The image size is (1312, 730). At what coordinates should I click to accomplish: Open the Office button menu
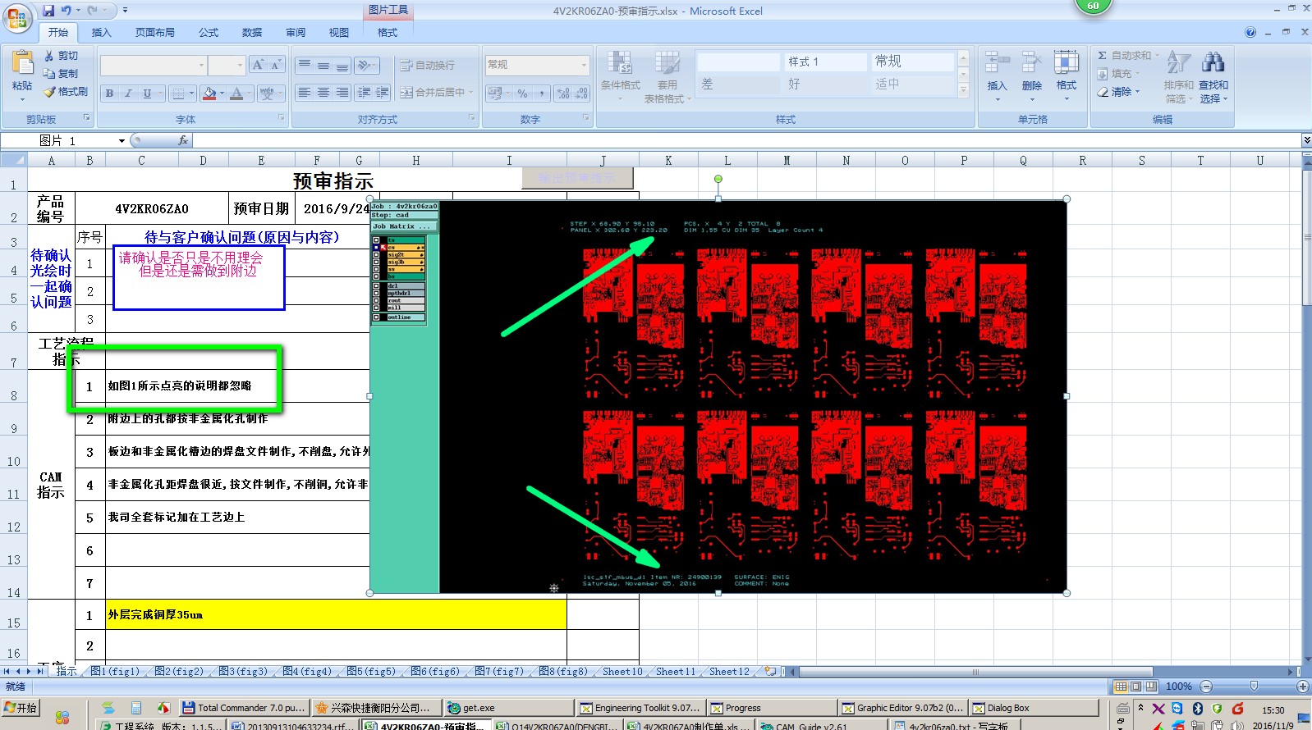17,17
